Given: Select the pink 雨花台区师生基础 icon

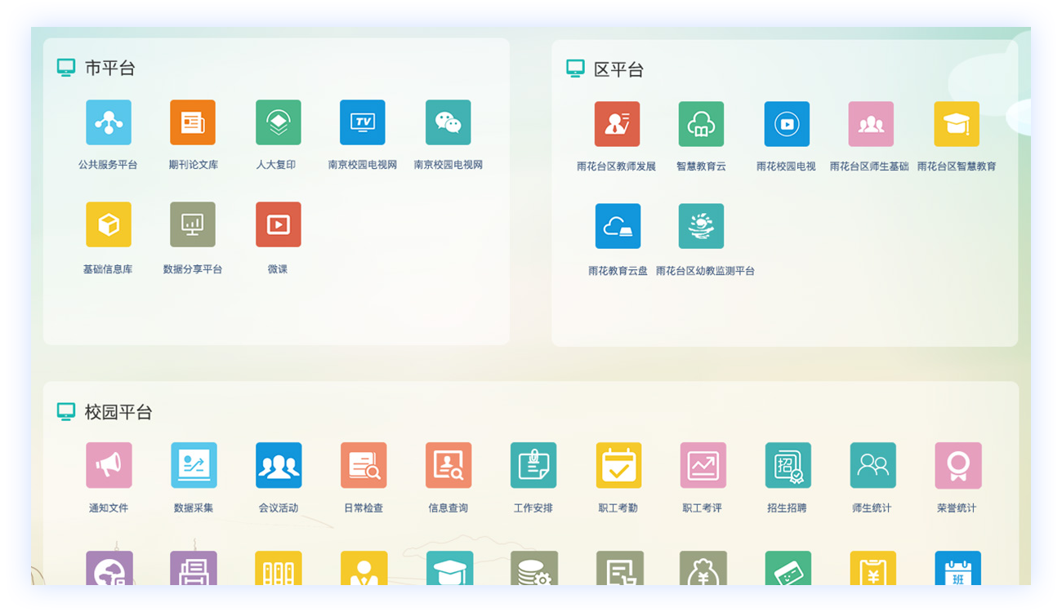Looking at the screenshot, I should 871,124.
